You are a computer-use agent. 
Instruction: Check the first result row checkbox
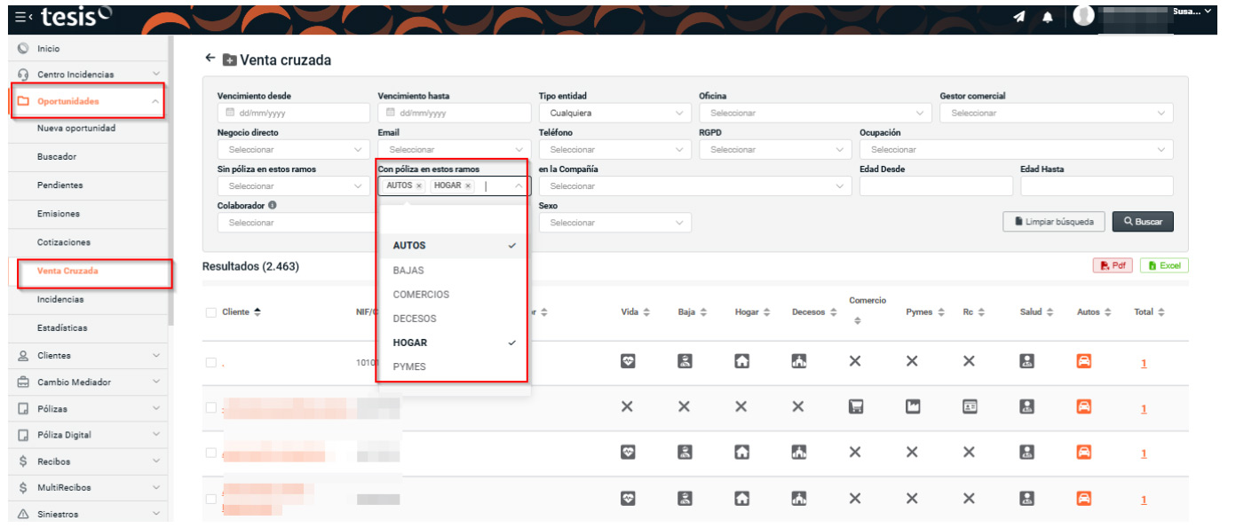210,362
